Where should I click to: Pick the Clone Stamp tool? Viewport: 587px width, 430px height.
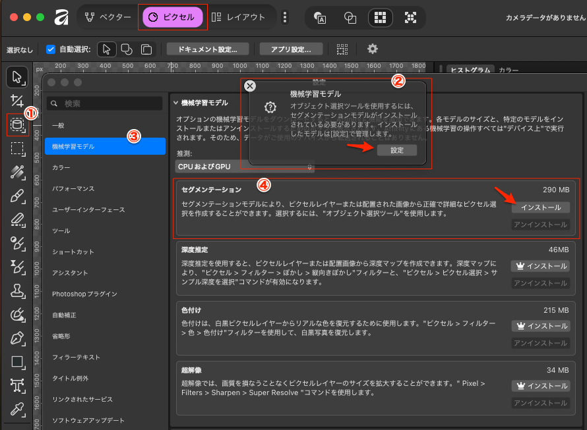pyautogui.click(x=17, y=291)
